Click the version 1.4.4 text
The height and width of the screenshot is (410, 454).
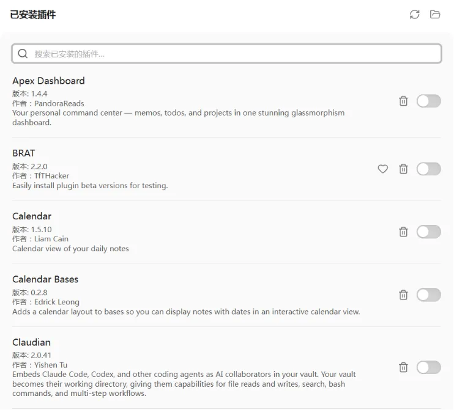pyautogui.click(x=29, y=93)
